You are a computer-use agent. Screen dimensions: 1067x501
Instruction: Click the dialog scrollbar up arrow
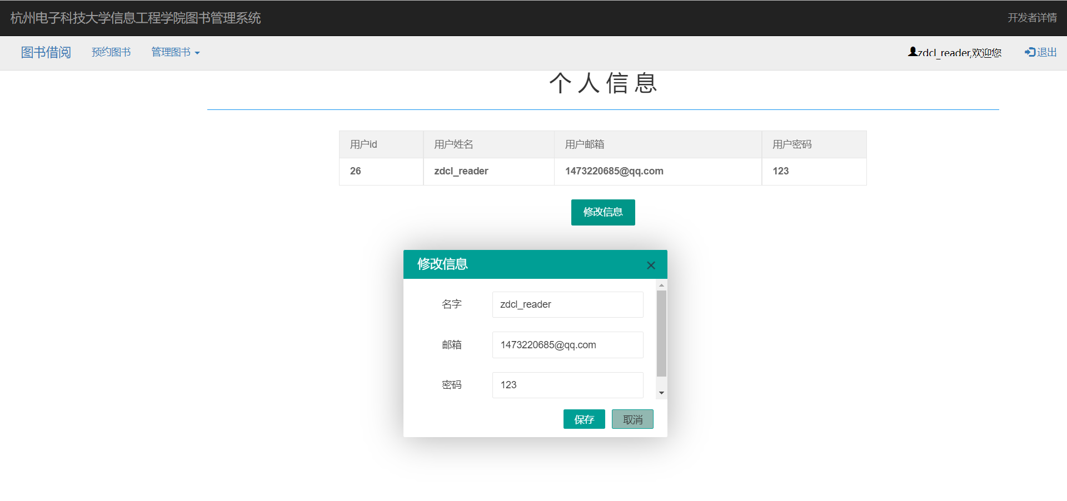[661, 285]
